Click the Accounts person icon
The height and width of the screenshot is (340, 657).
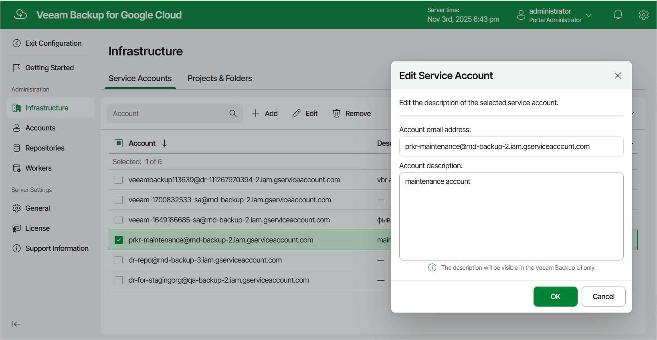16,128
